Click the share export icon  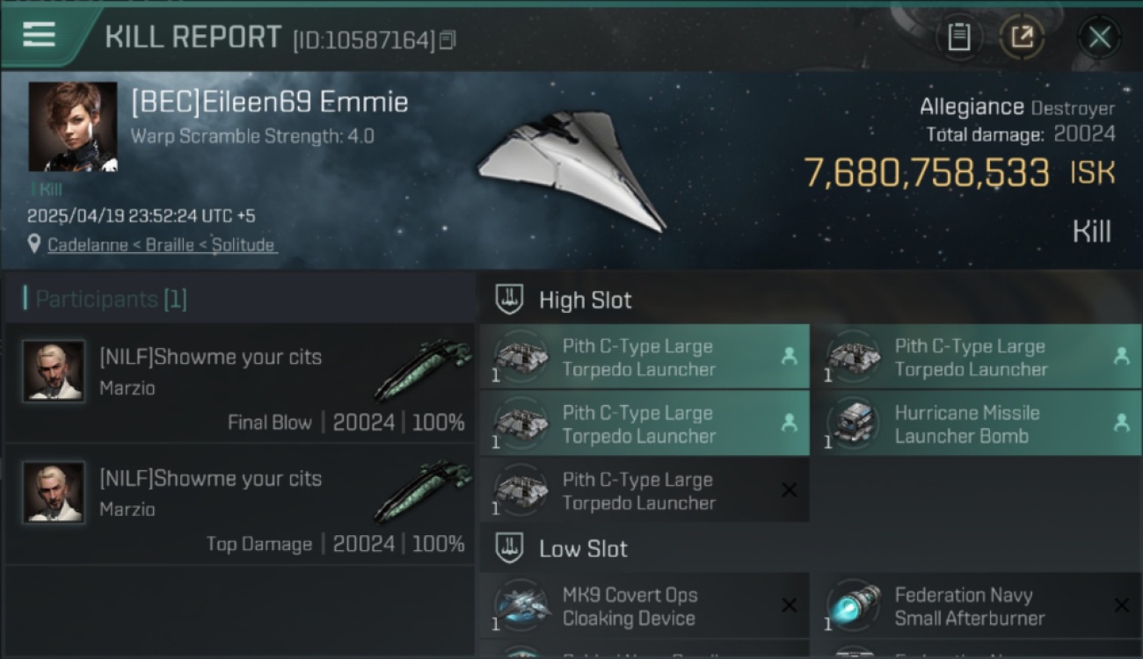[1022, 37]
